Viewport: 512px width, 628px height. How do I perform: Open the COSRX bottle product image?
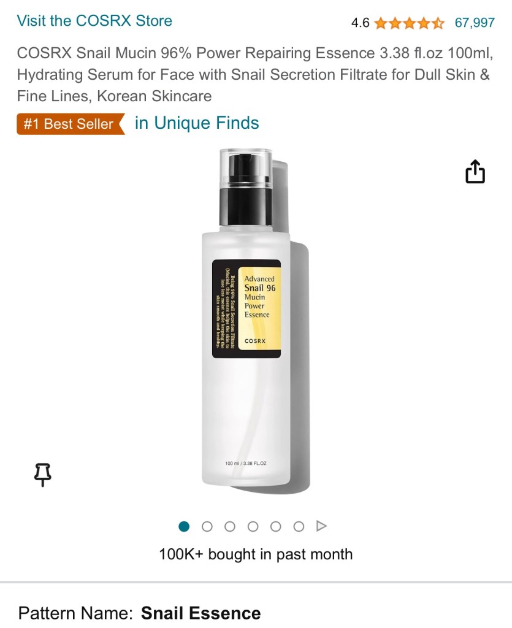pos(256,320)
